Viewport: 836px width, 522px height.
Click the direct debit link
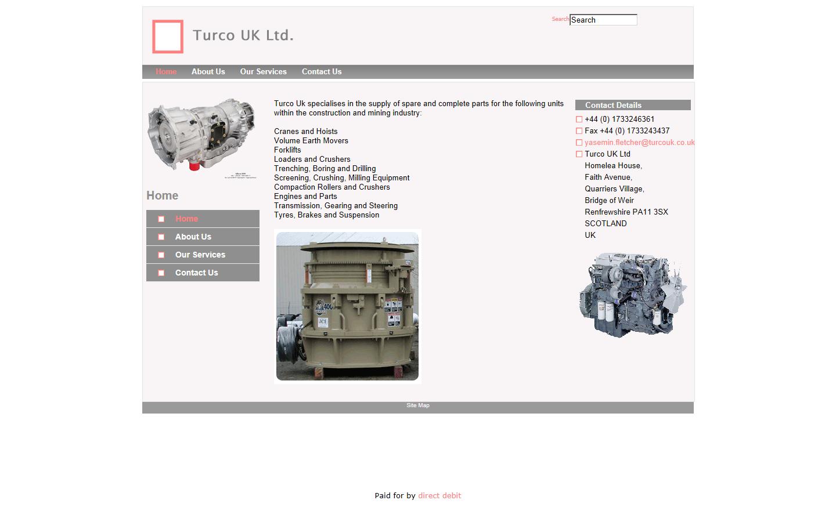(x=439, y=495)
